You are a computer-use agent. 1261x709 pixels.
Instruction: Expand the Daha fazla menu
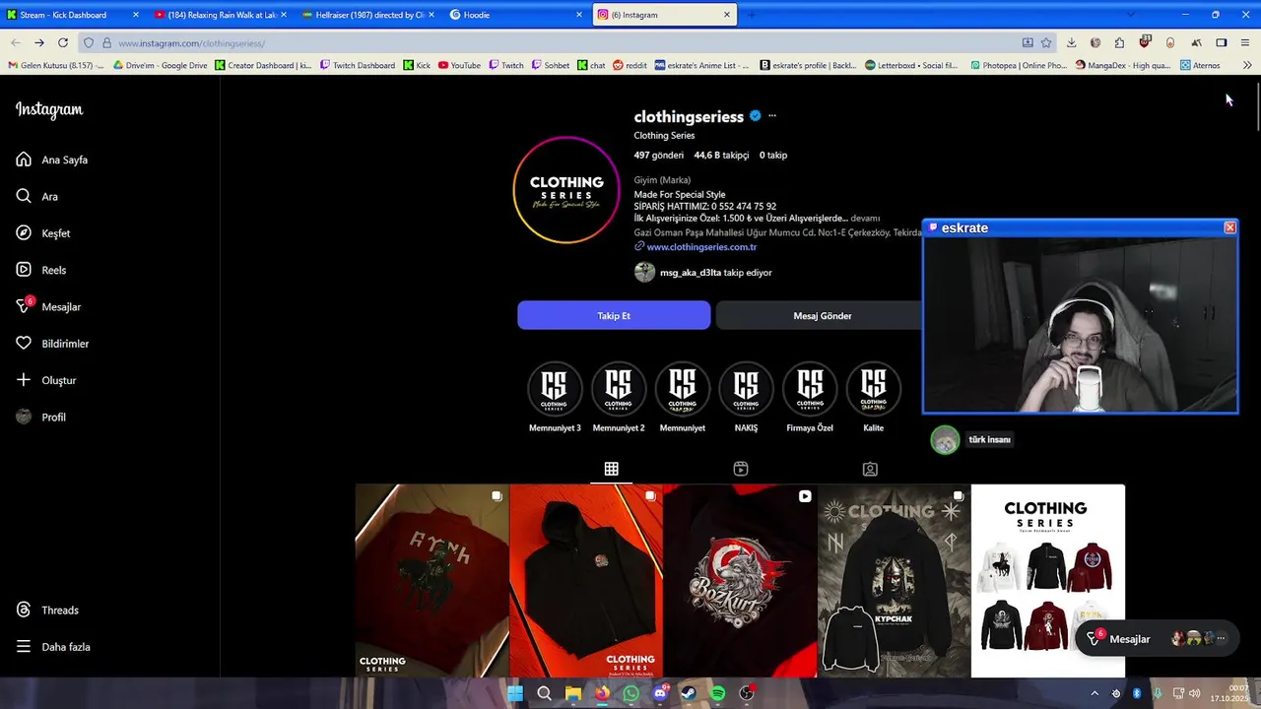(53, 647)
